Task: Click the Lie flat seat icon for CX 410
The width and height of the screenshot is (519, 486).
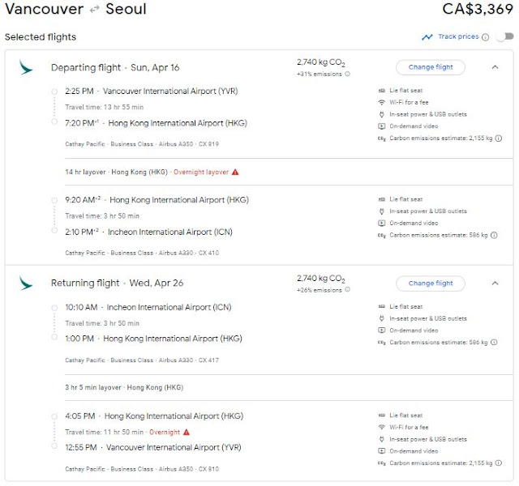Action: [x=382, y=199]
